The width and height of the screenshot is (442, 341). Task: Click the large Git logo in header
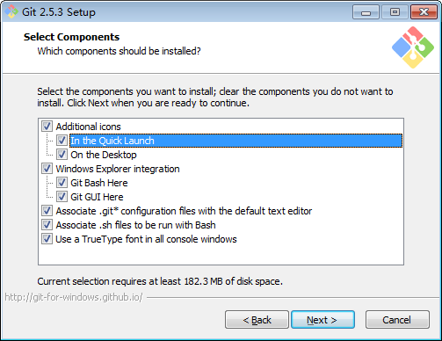413,47
